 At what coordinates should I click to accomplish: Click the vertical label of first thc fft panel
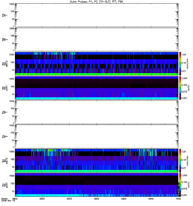click(5, 112)
